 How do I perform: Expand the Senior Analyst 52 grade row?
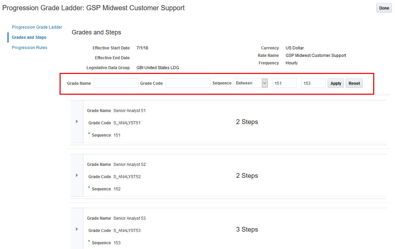[77, 175]
